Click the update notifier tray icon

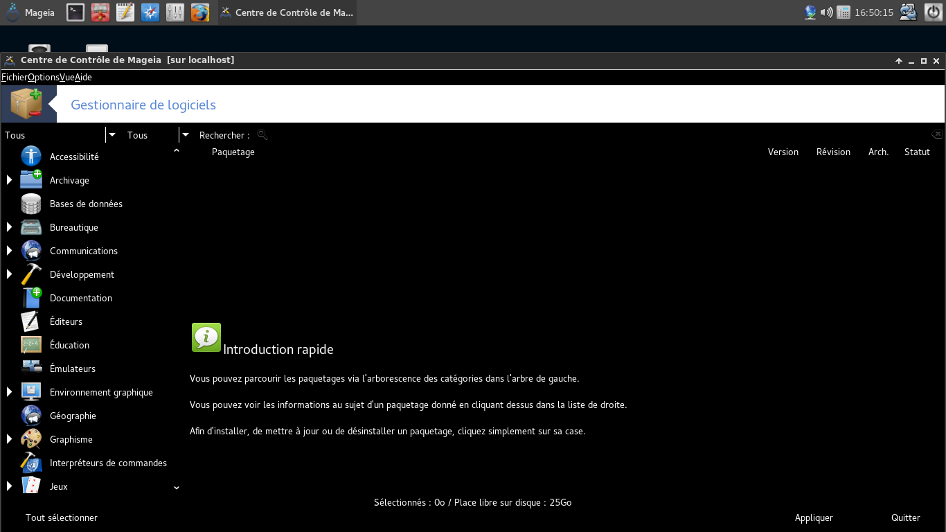(x=909, y=12)
